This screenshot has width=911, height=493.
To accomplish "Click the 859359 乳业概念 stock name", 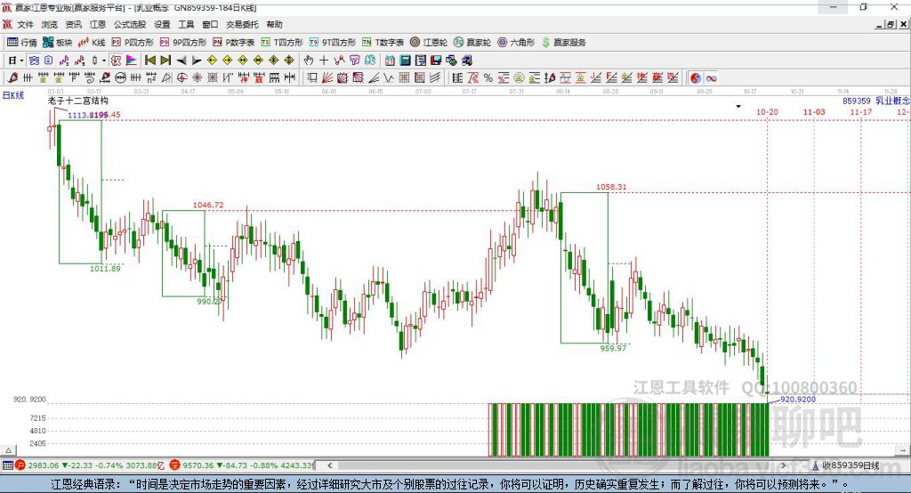I will tap(876, 101).
